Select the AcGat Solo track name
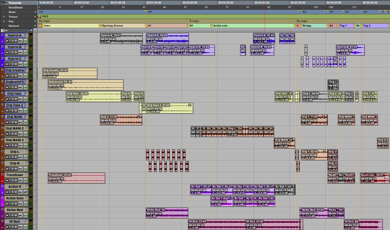The height and width of the screenshot is (230, 390). [x=15, y=198]
